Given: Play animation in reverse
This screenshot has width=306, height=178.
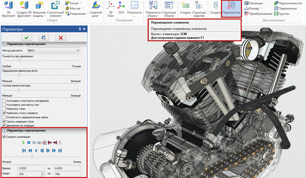Looking at the screenshot, I should point(36,151).
